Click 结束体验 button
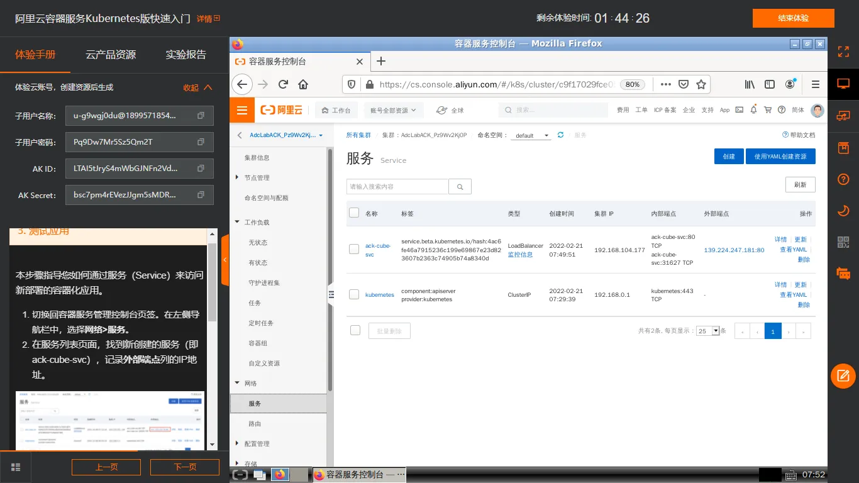The height and width of the screenshot is (483, 859). point(793,18)
